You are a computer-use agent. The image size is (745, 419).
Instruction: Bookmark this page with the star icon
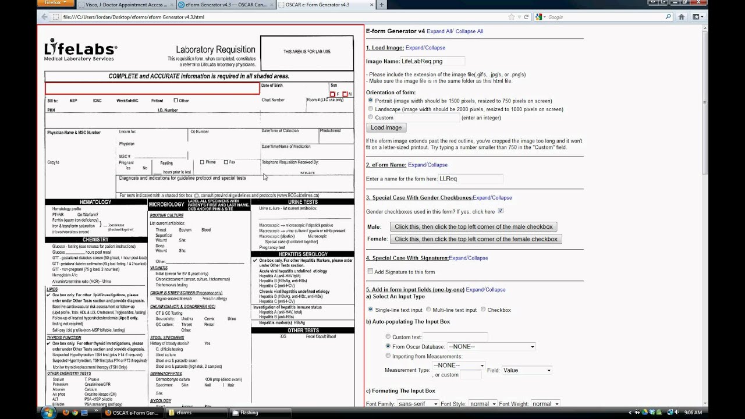(510, 17)
